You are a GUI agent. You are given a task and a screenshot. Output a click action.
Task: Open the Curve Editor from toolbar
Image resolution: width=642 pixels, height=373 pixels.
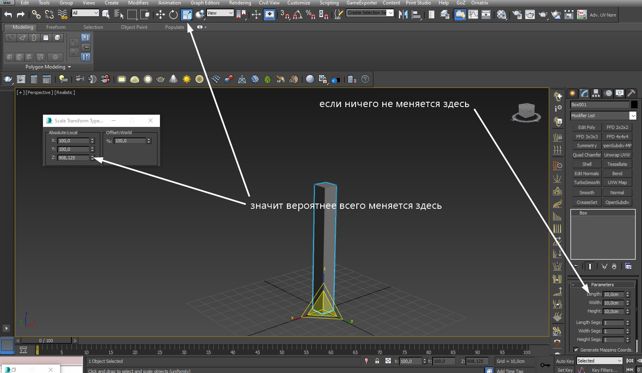pyautogui.click(x=473, y=15)
